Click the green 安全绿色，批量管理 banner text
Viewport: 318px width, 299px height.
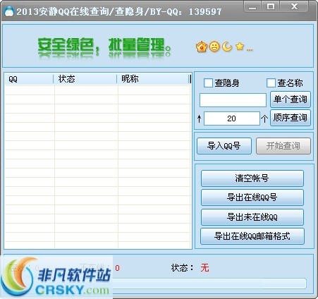tap(104, 45)
